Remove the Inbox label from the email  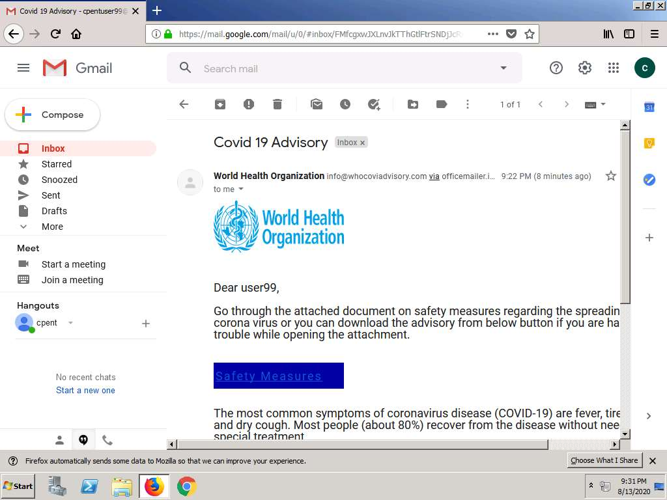click(362, 143)
